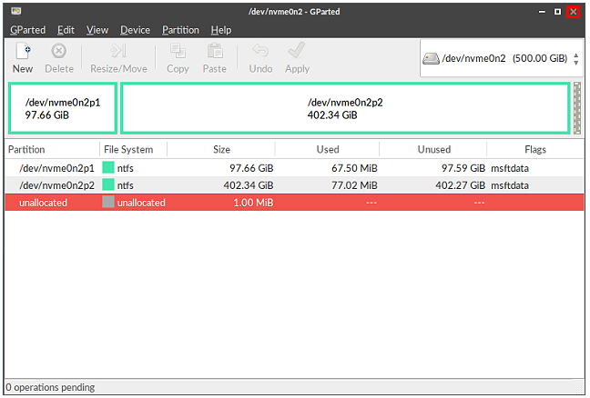The height and width of the screenshot is (398, 590).
Task: Sort by the Unused column header
Action: point(433,149)
